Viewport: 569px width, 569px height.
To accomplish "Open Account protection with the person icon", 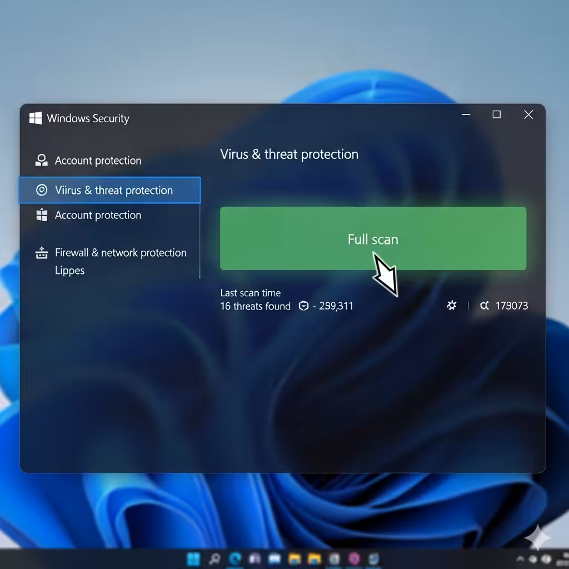I will pos(88,161).
